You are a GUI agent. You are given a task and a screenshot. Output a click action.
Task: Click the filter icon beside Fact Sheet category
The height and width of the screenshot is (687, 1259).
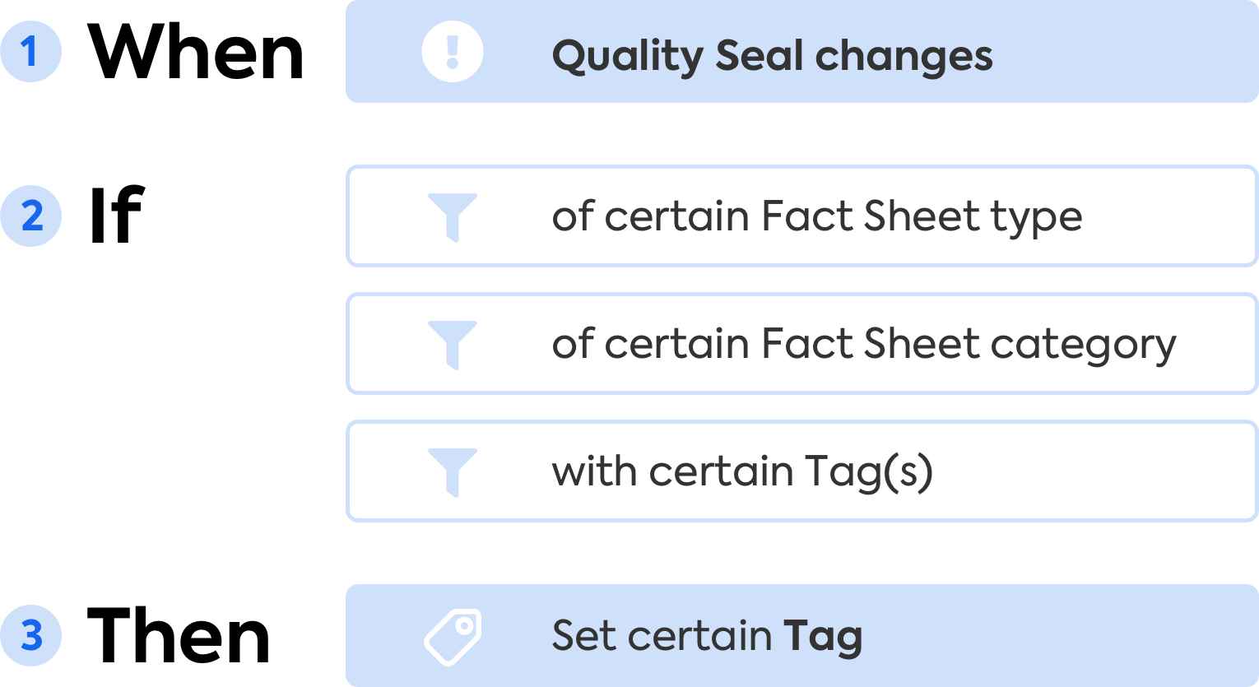click(x=452, y=344)
